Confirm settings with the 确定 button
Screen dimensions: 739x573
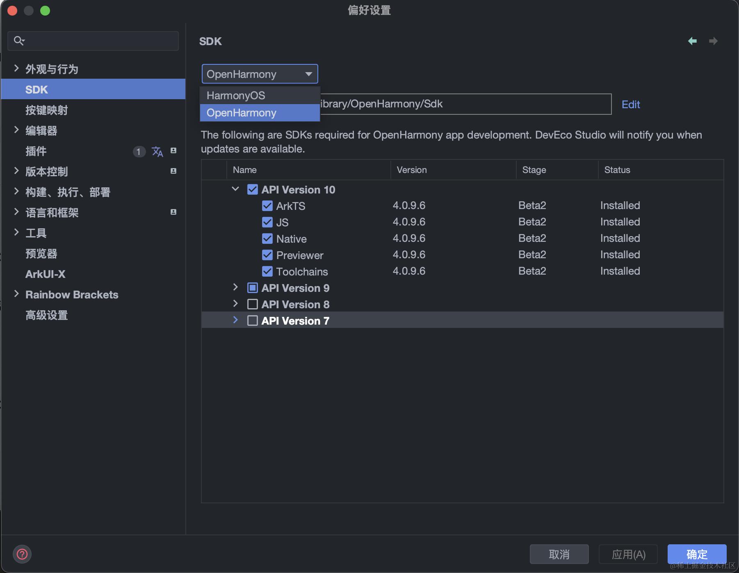click(x=697, y=554)
